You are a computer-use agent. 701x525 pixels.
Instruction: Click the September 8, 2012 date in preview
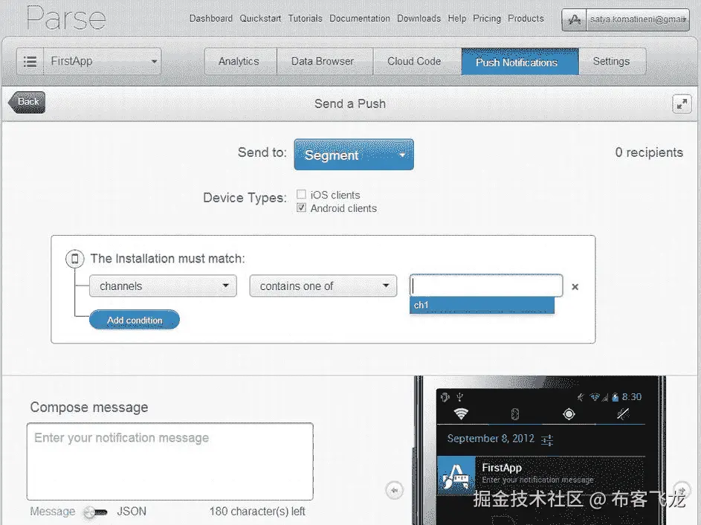(x=491, y=438)
